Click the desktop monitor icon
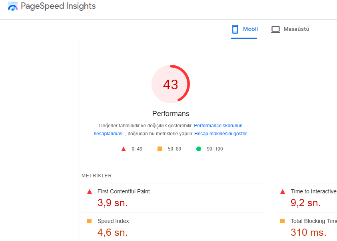 pyautogui.click(x=275, y=29)
